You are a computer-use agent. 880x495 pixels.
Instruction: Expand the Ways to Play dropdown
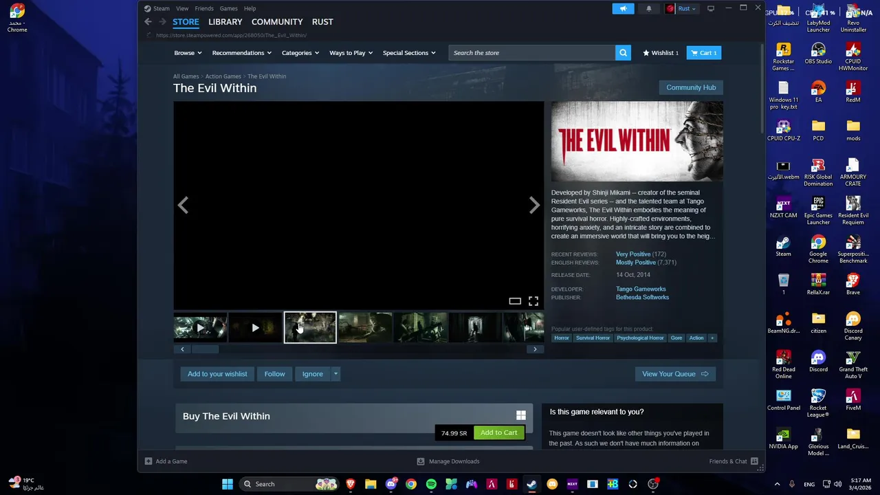pyautogui.click(x=351, y=53)
